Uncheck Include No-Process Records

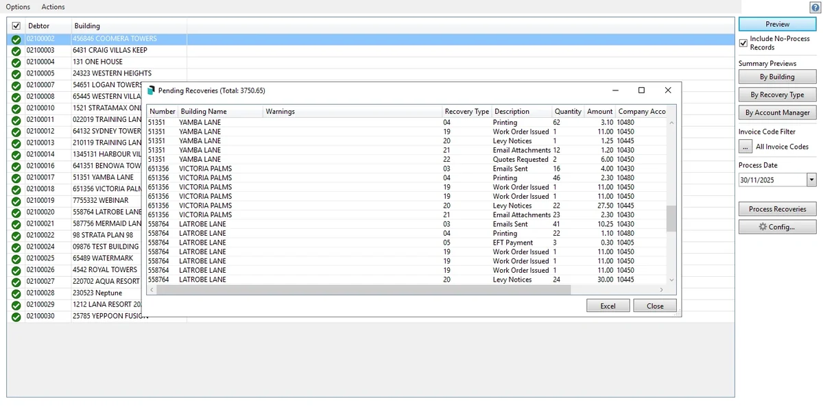coord(743,42)
